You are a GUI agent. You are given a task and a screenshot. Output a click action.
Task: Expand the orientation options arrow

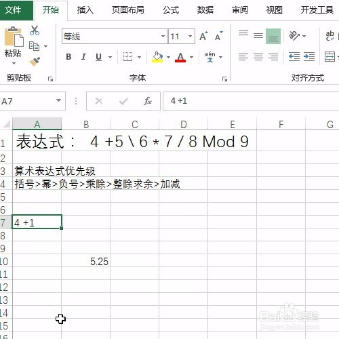point(304,36)
